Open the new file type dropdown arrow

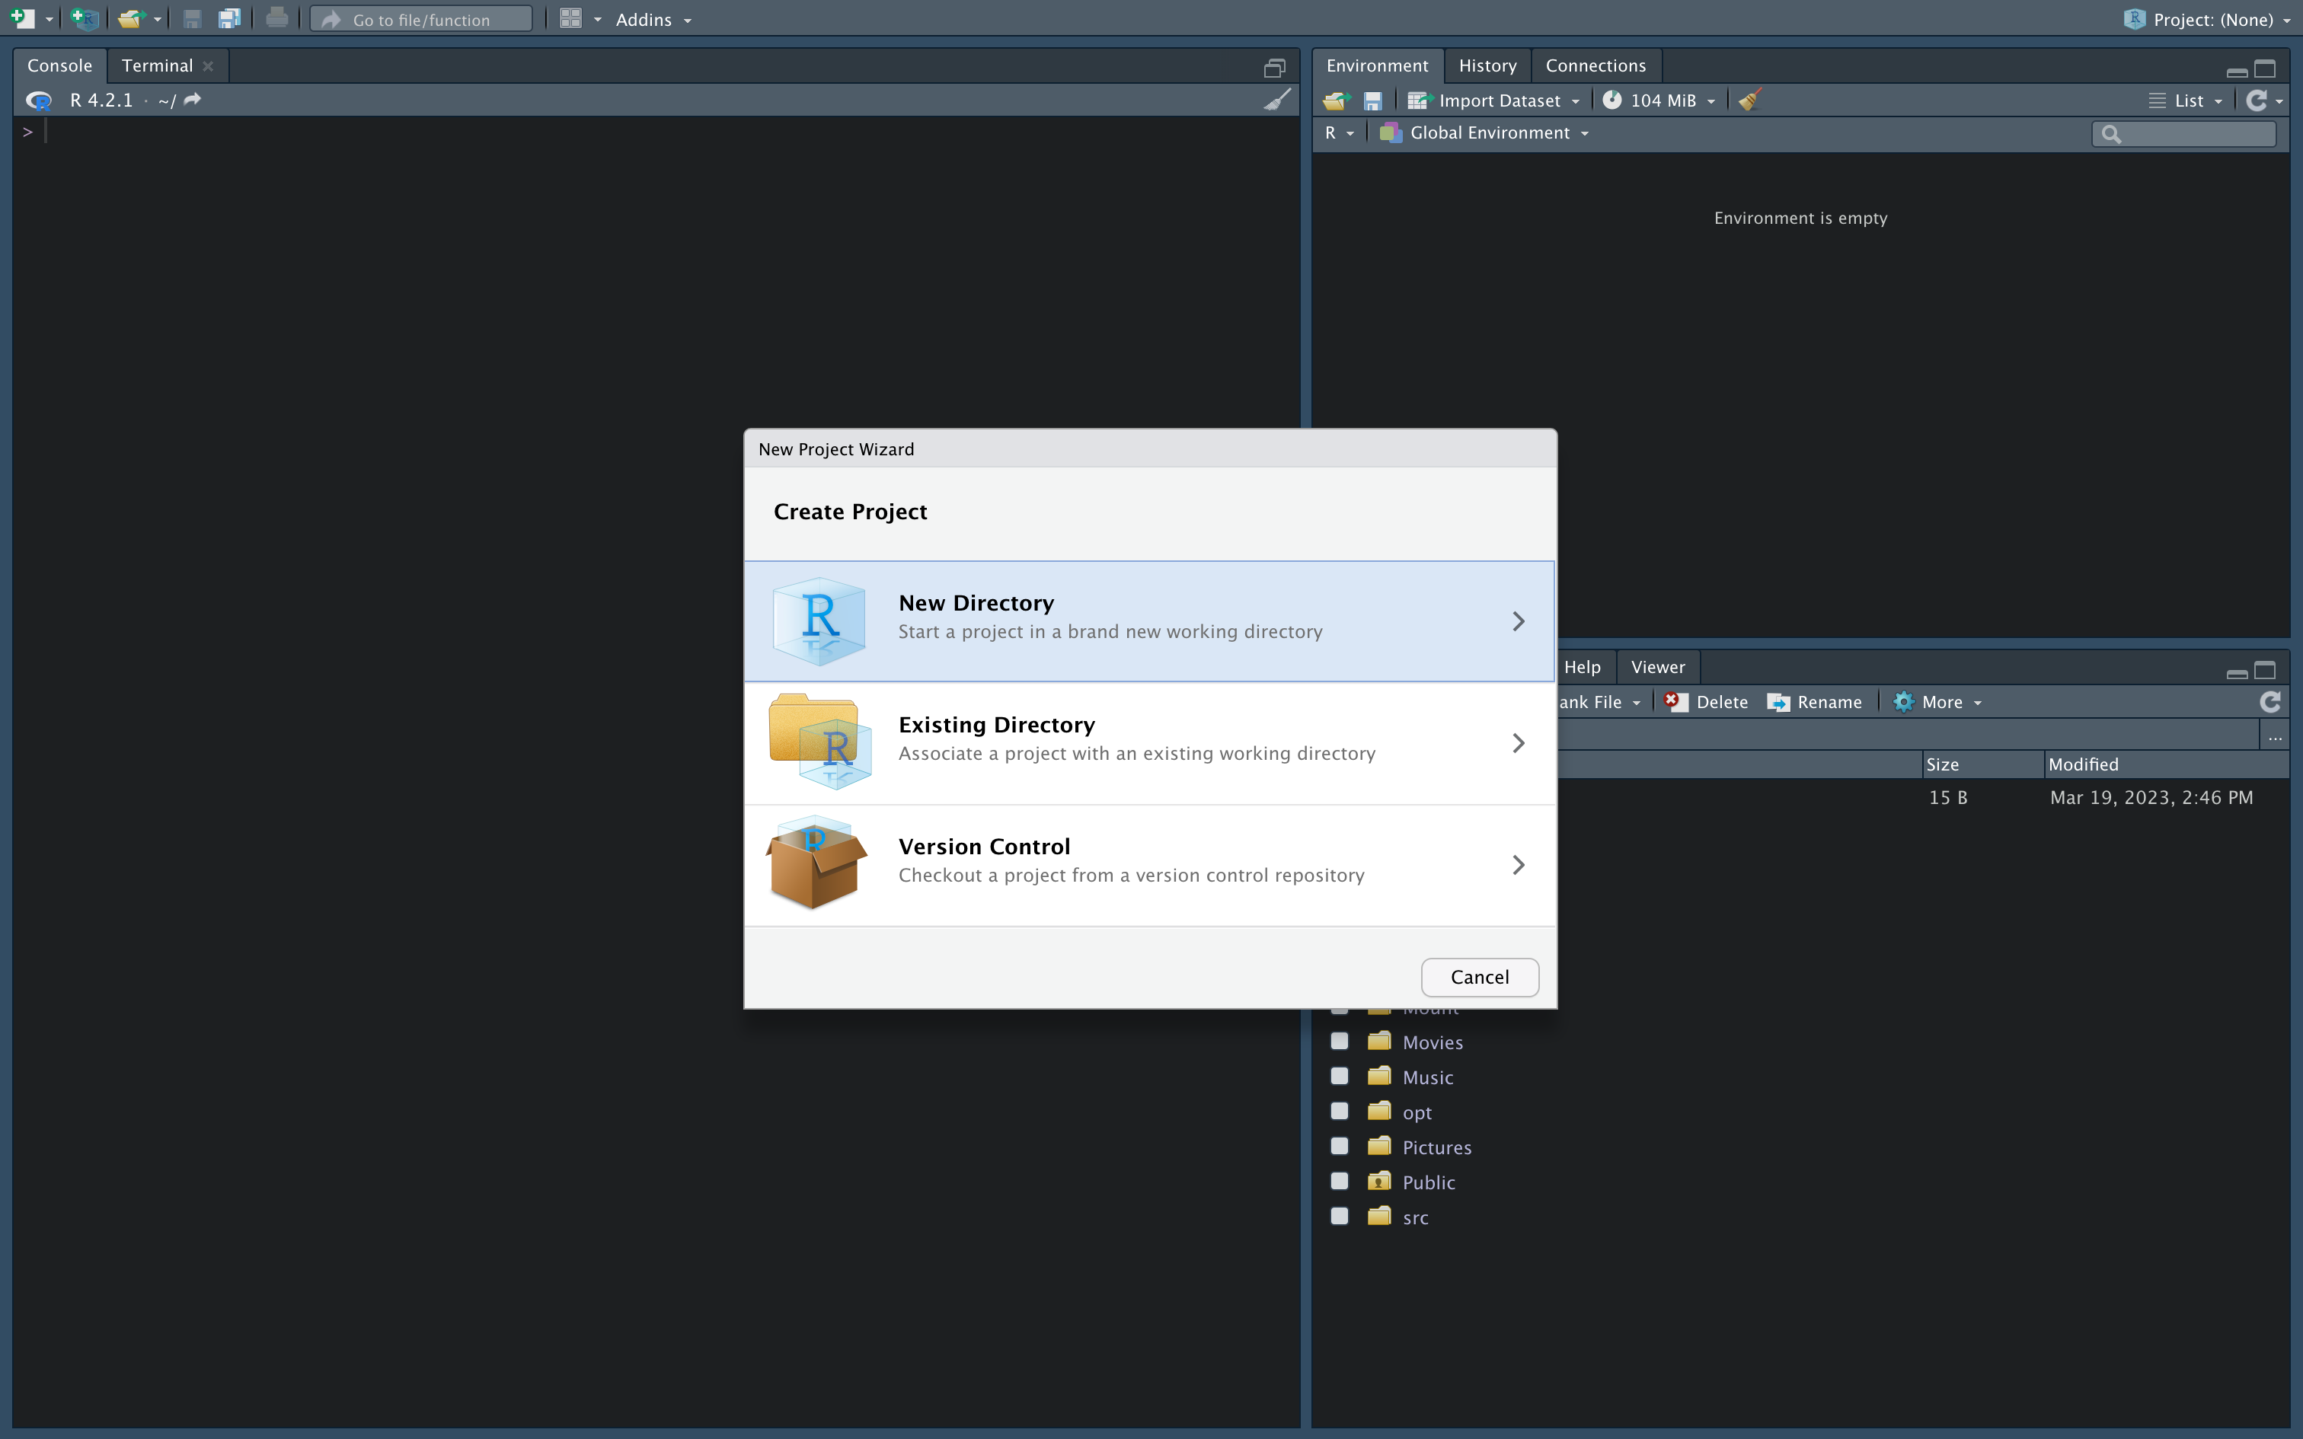[x=49, y=20]
